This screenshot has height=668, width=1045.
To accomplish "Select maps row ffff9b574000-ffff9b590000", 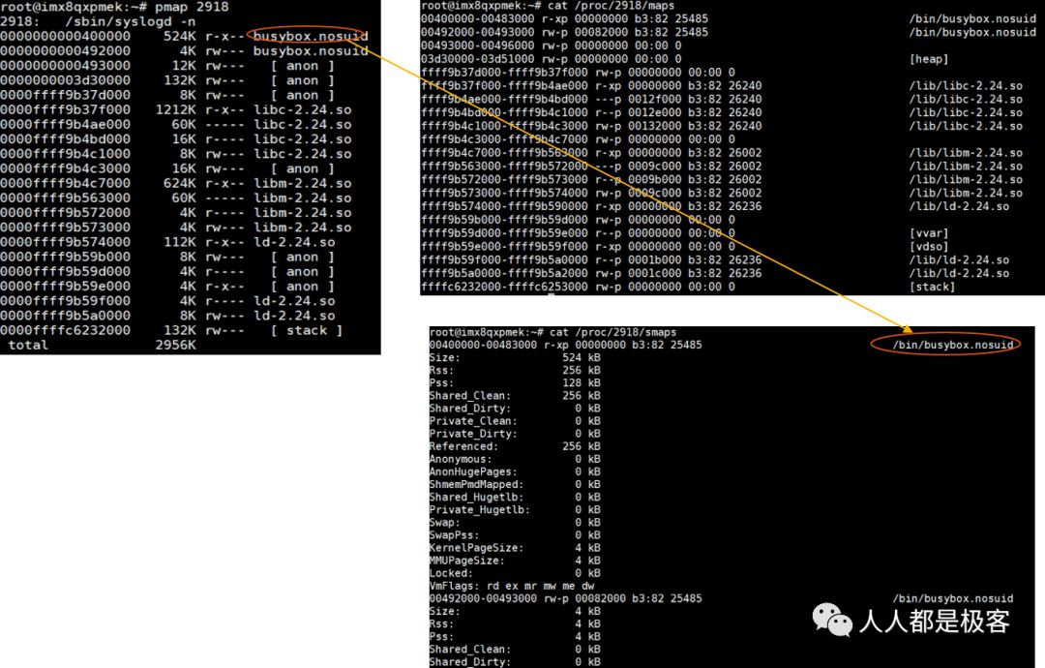I will coord(715,206).
